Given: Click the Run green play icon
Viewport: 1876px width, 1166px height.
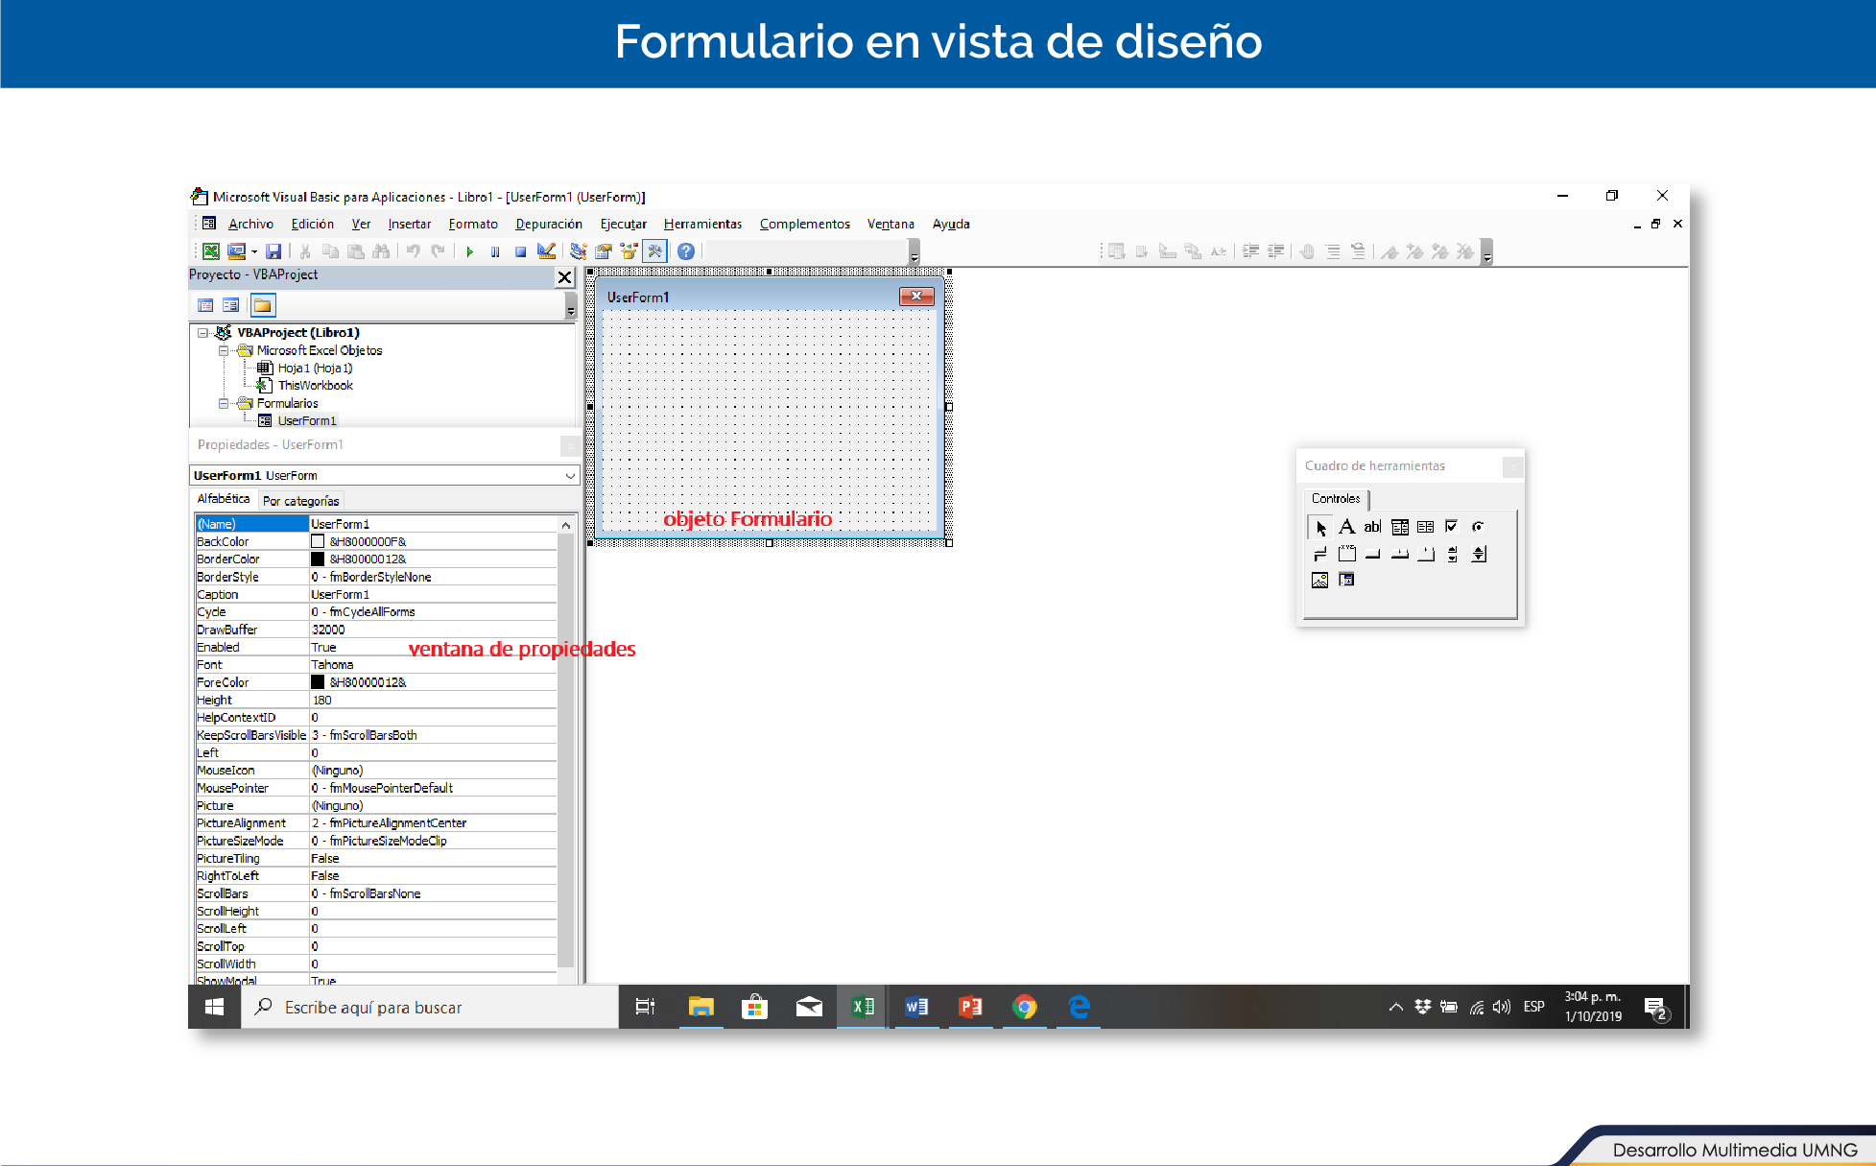Looking at the screenshot, I should tap(469, 251).
